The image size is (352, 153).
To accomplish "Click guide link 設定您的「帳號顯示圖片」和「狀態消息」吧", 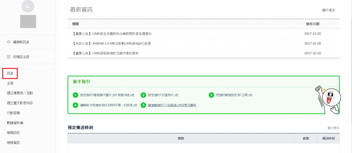I will pos(107,95).
